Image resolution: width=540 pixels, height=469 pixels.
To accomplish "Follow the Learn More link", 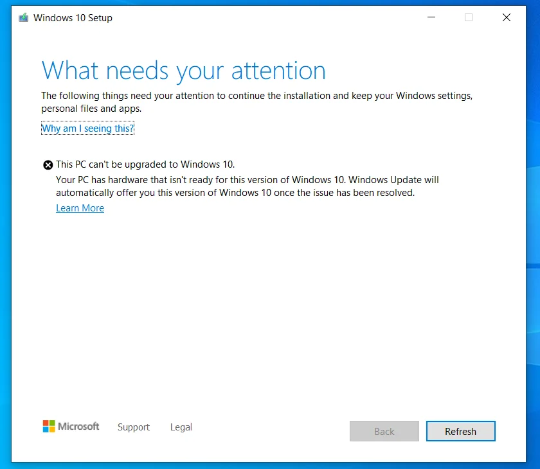I will pyautogui.click(x=80, y=208).
